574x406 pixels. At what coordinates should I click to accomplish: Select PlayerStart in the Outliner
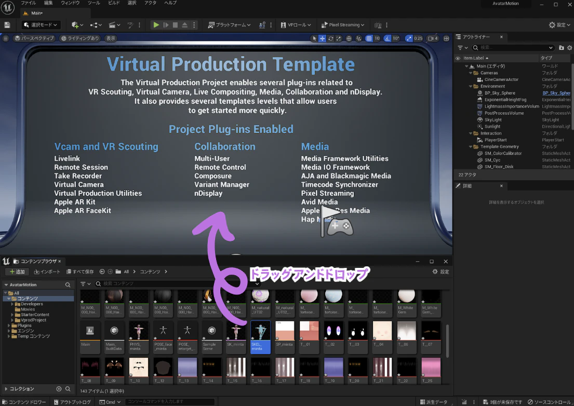click(x=496, y=140)
